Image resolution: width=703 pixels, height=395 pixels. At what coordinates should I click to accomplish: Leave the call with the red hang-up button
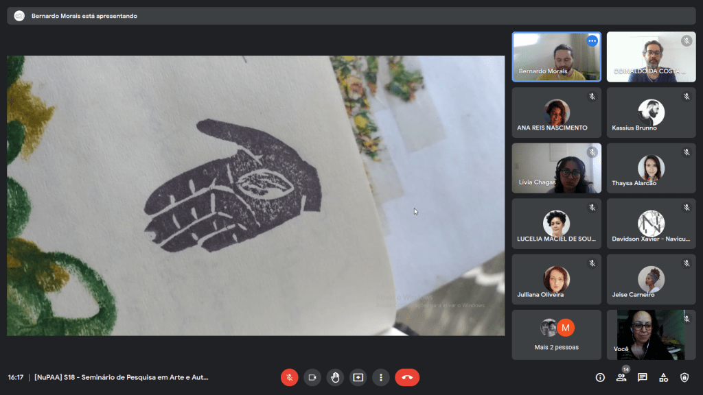click(x=407, y=377)
